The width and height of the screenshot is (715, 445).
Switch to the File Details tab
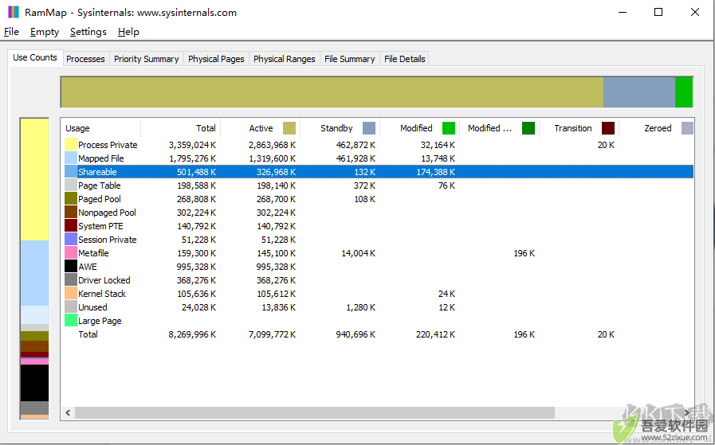404,59
